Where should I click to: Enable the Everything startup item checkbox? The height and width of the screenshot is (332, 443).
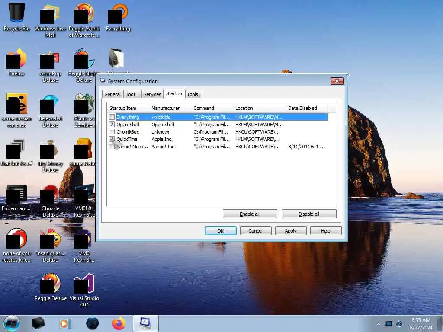112,117
